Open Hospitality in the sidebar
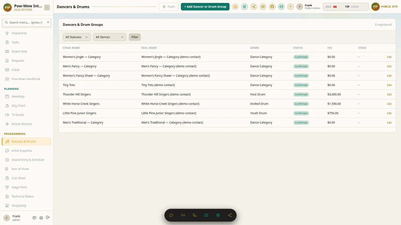 tap(27, 205)
